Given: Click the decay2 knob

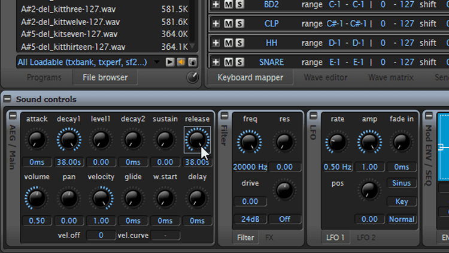Looking at the screenshot, I should pyautogui.click(x=133, y=140).
